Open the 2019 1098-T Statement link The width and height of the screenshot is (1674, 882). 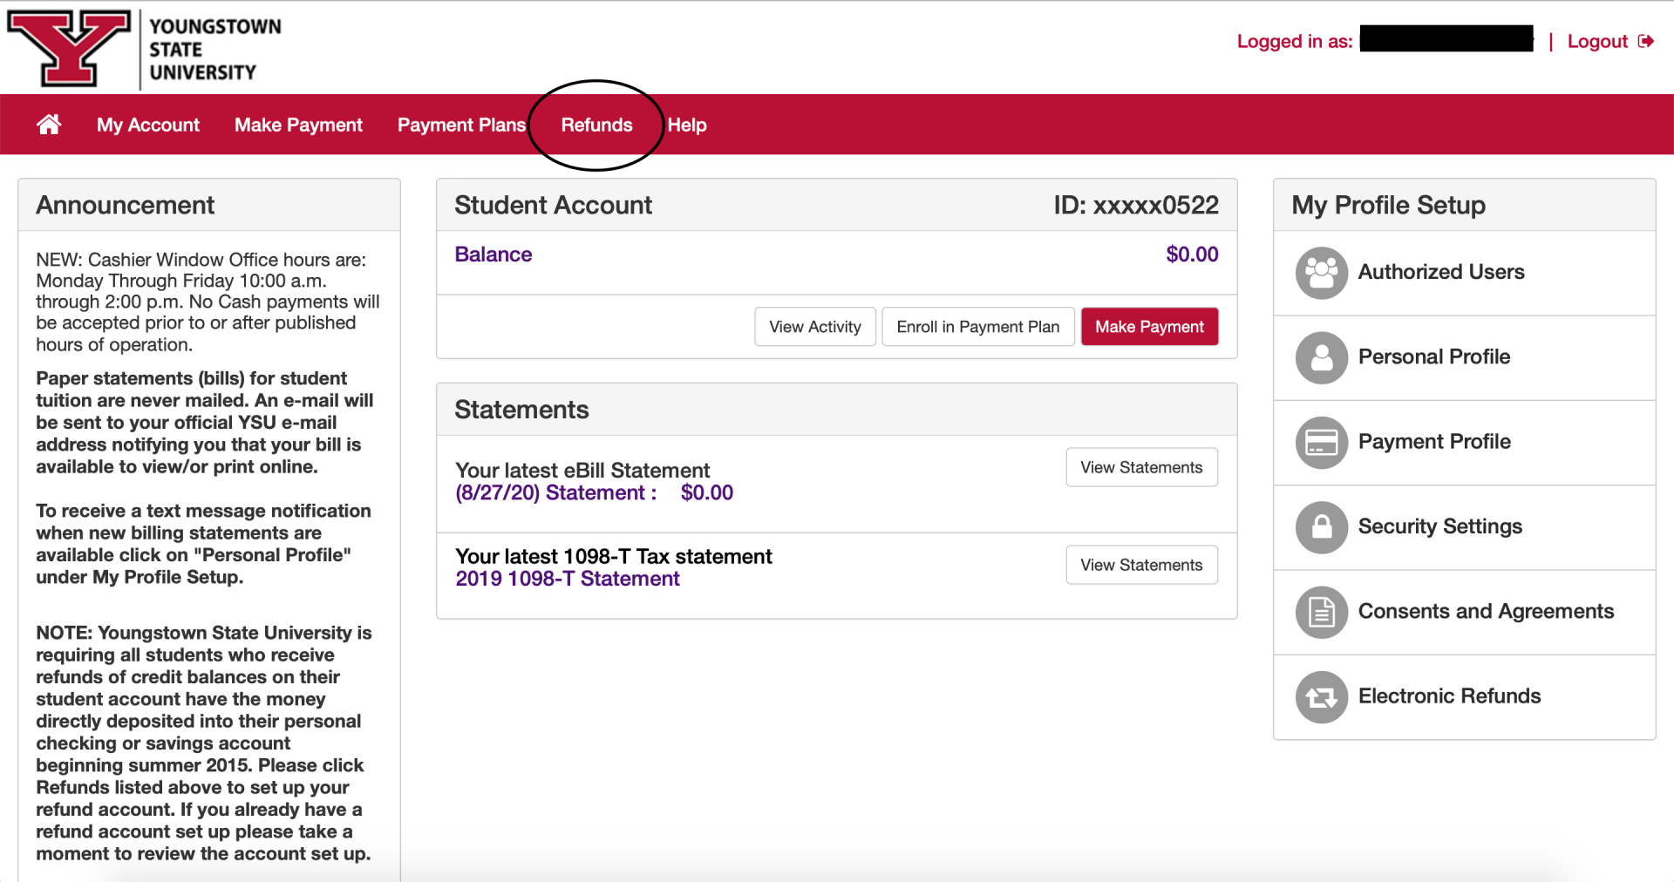[x=567, y=579]
